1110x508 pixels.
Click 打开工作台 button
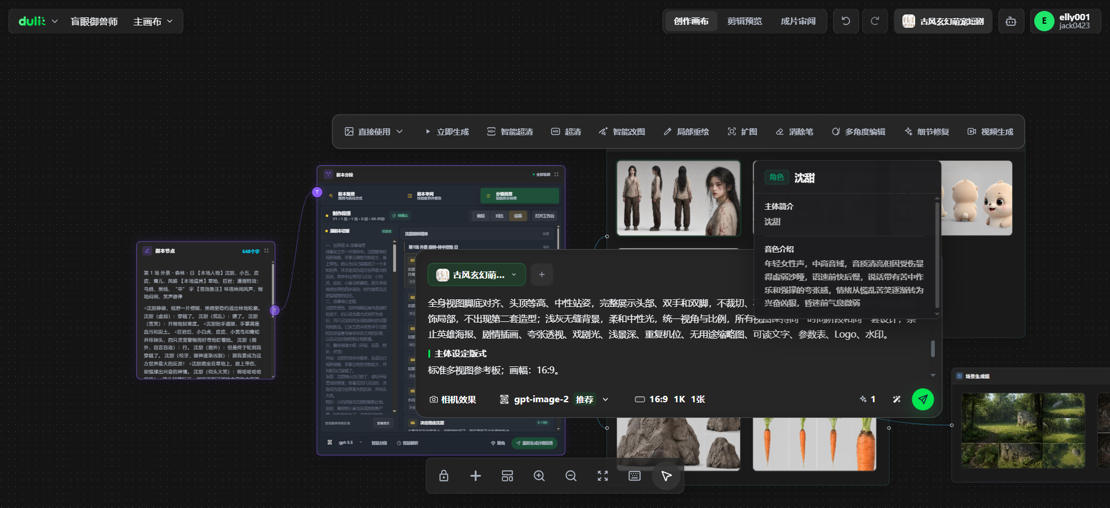pos(545,216)
